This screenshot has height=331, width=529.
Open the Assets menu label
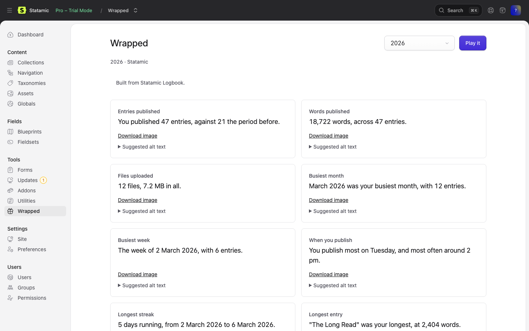pyautogui.click(x=25, y=93)
